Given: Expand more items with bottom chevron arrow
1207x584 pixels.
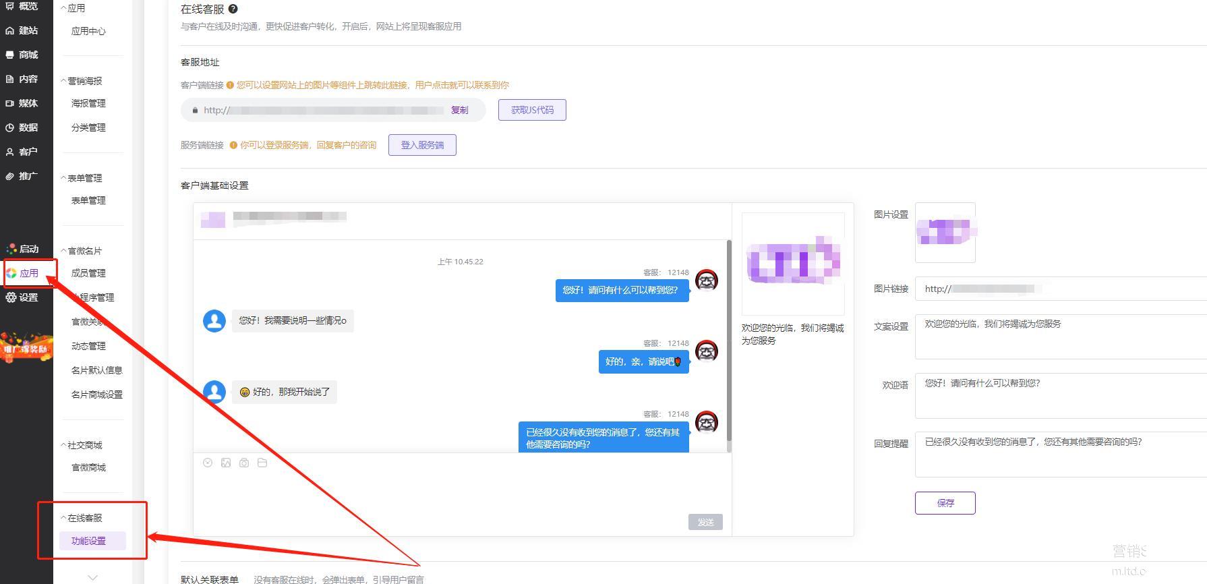Looking at the screenshot, I should tap(93, 577).
